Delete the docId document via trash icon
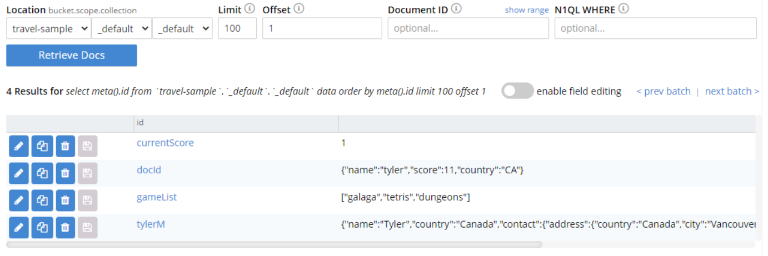This screenshot has height=256, width=768. [65, 173]
